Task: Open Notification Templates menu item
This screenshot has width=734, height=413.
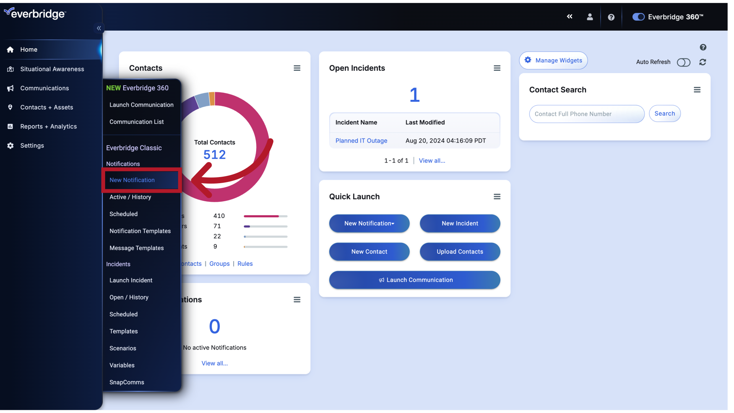Action: (x=140, y=231)
